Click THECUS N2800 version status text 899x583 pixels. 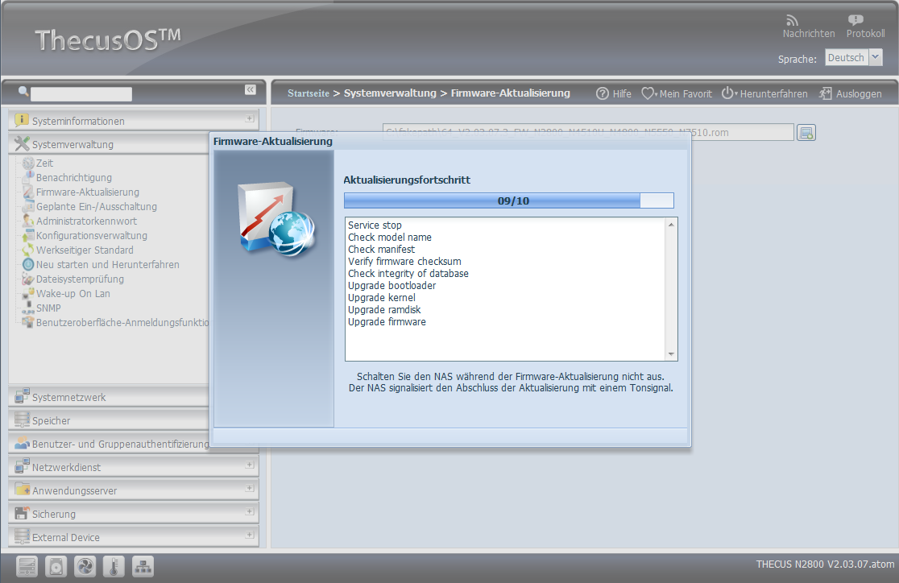tap(825, 564)
